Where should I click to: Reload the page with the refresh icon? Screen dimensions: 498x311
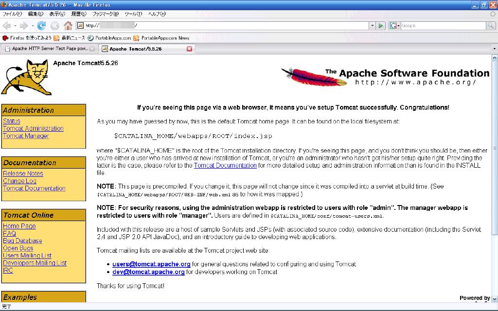coord(42,26)
